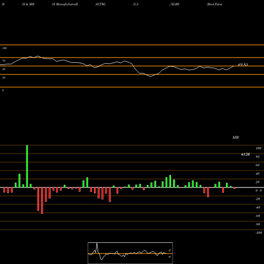This screenshot has width=264, height=264.
Task: Click the RSI axis label 50
Action: (4, 69)
